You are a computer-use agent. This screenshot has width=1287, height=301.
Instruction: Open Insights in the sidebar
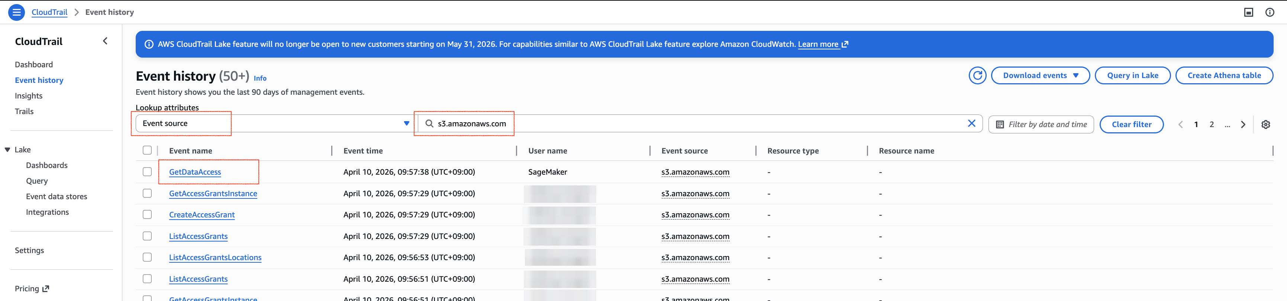coord(29,96)
